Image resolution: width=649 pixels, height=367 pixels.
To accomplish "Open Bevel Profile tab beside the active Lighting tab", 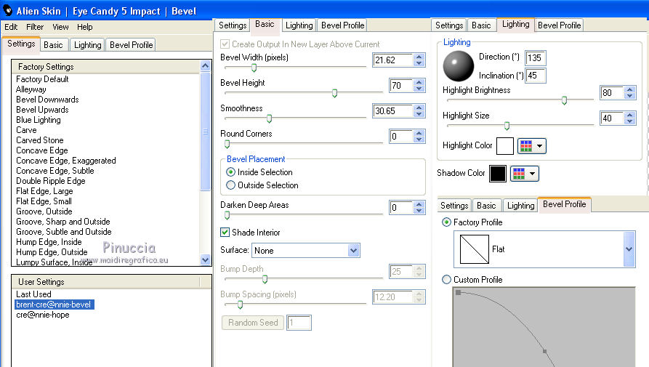I will 559,25.
